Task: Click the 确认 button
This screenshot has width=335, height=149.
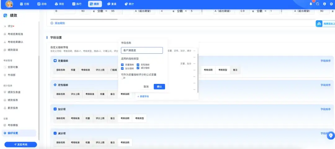Action: [x=159, y=86]
